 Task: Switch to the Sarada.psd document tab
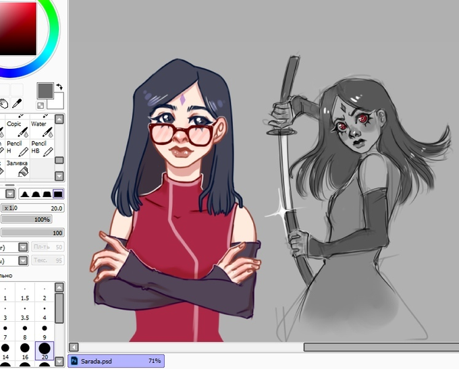116,361
